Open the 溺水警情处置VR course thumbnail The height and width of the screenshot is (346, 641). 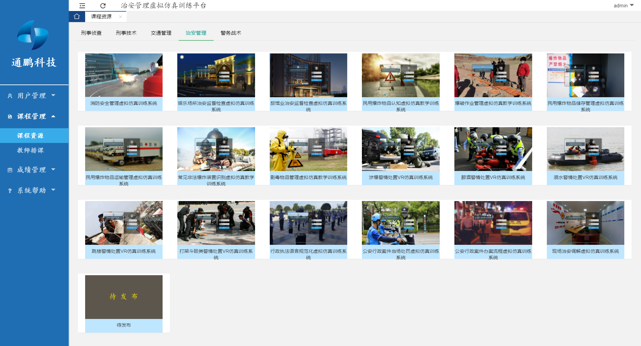point(585,149)
